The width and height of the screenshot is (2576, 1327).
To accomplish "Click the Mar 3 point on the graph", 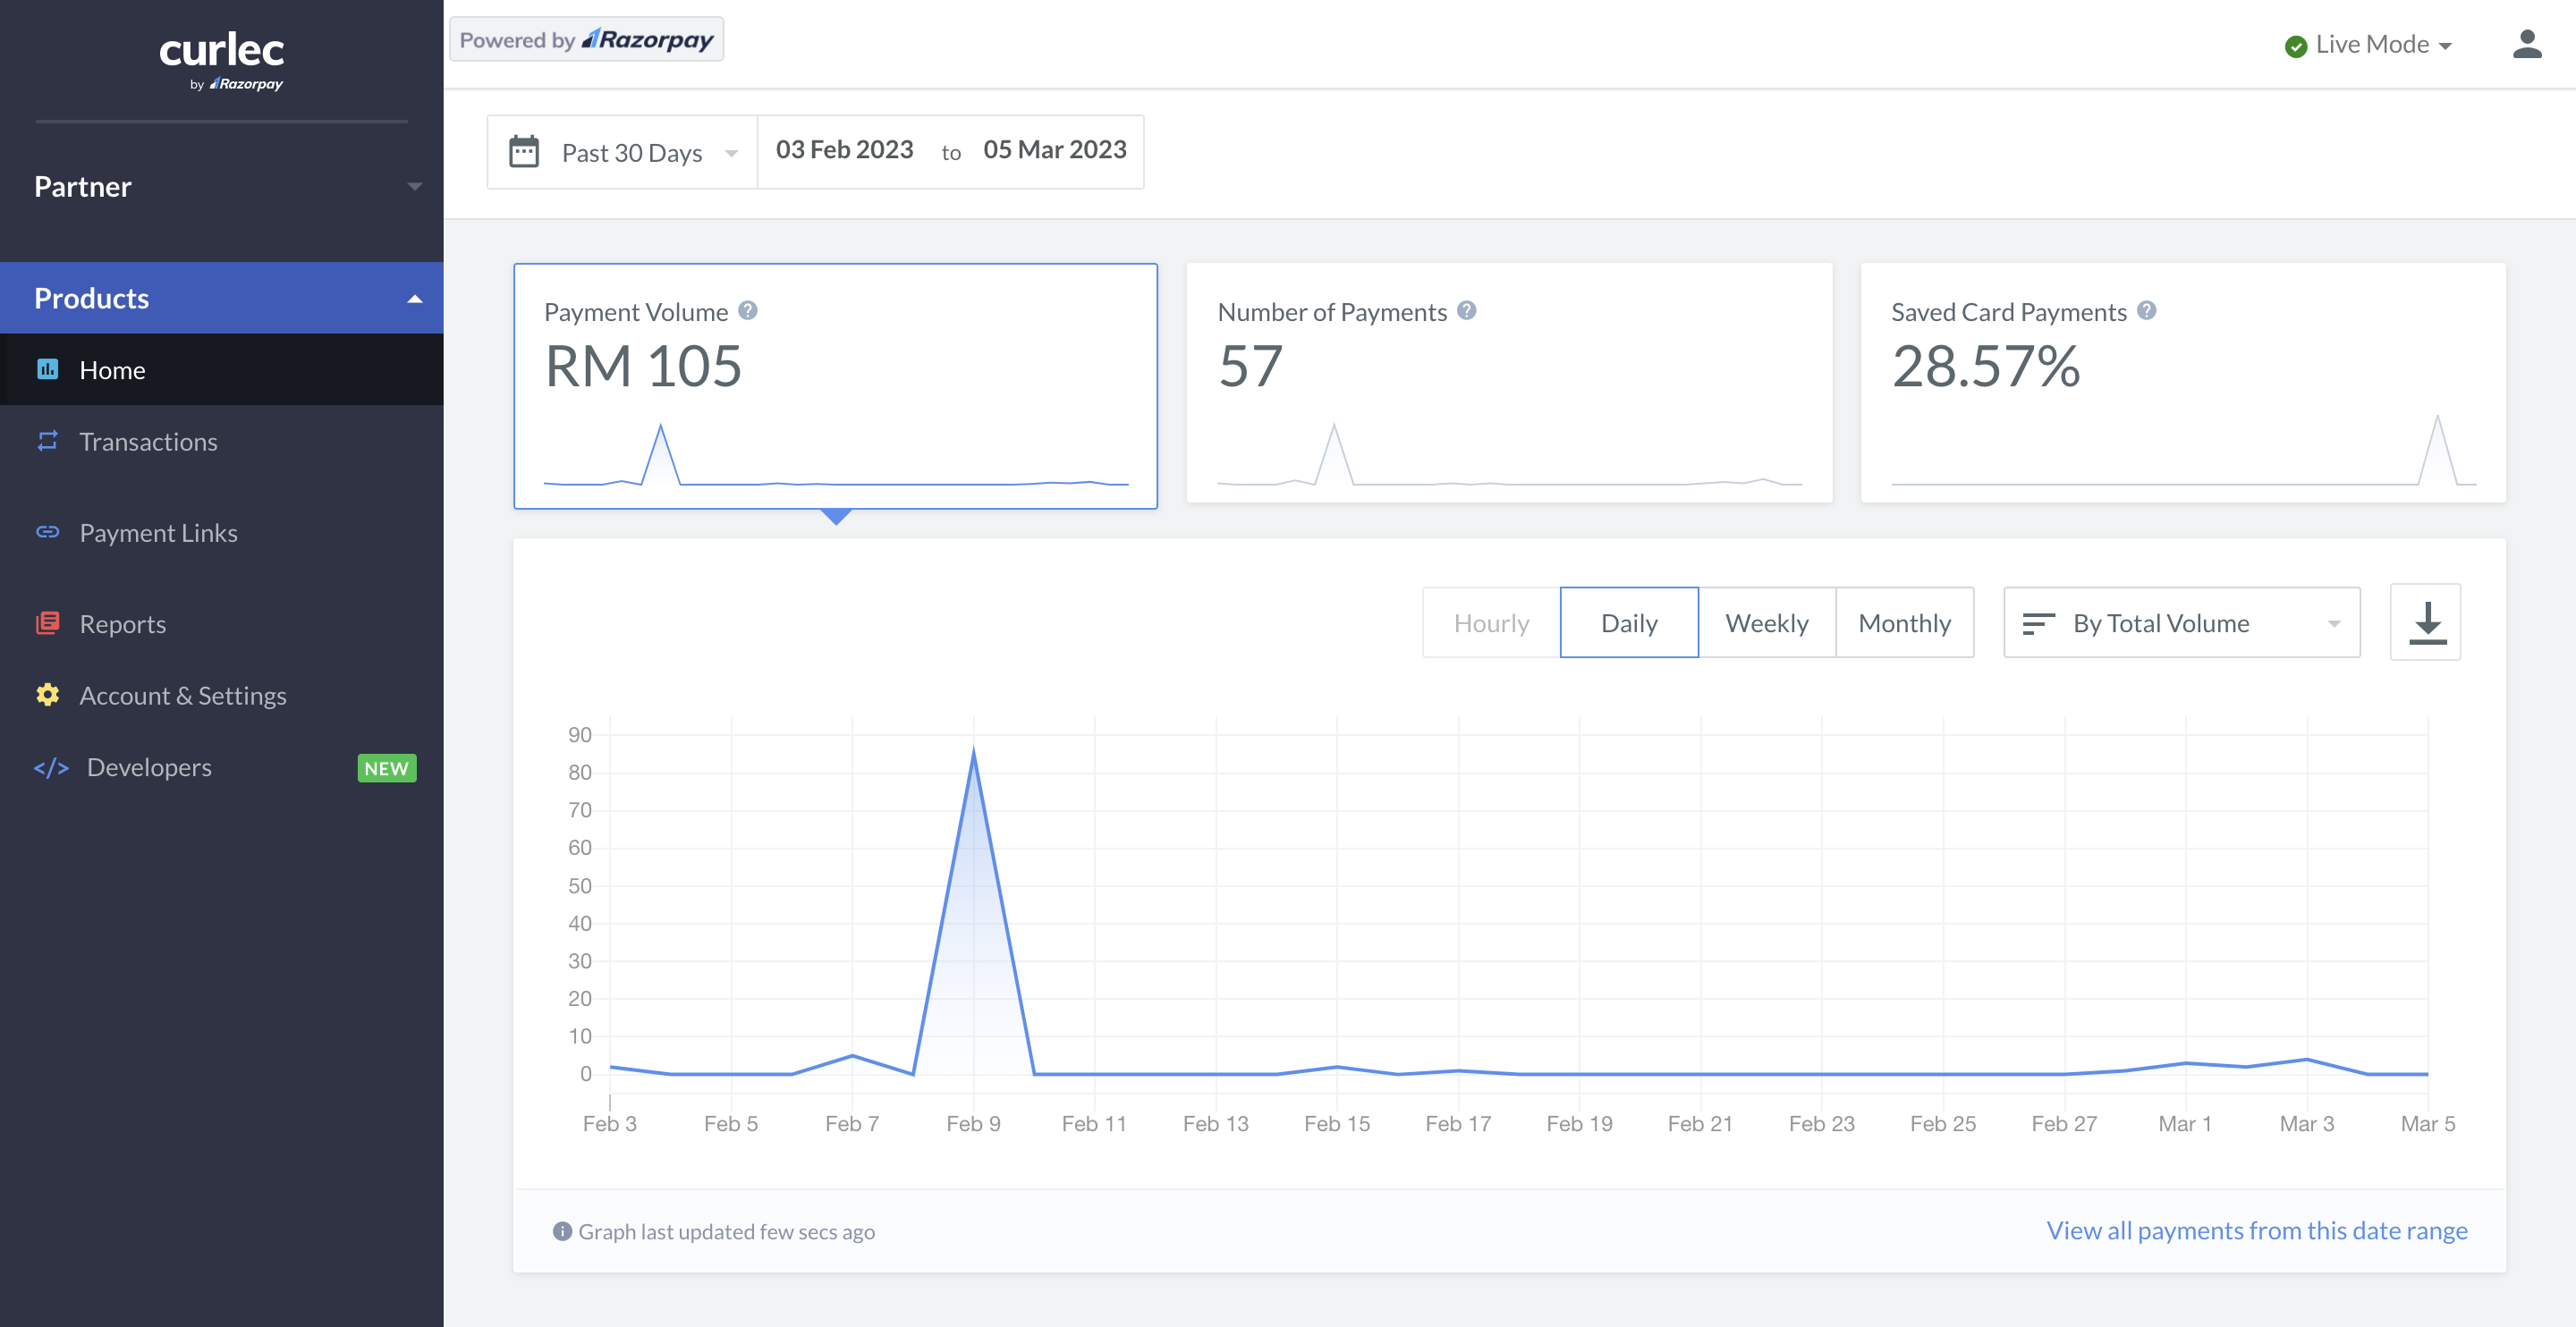I will 2306,1059.
